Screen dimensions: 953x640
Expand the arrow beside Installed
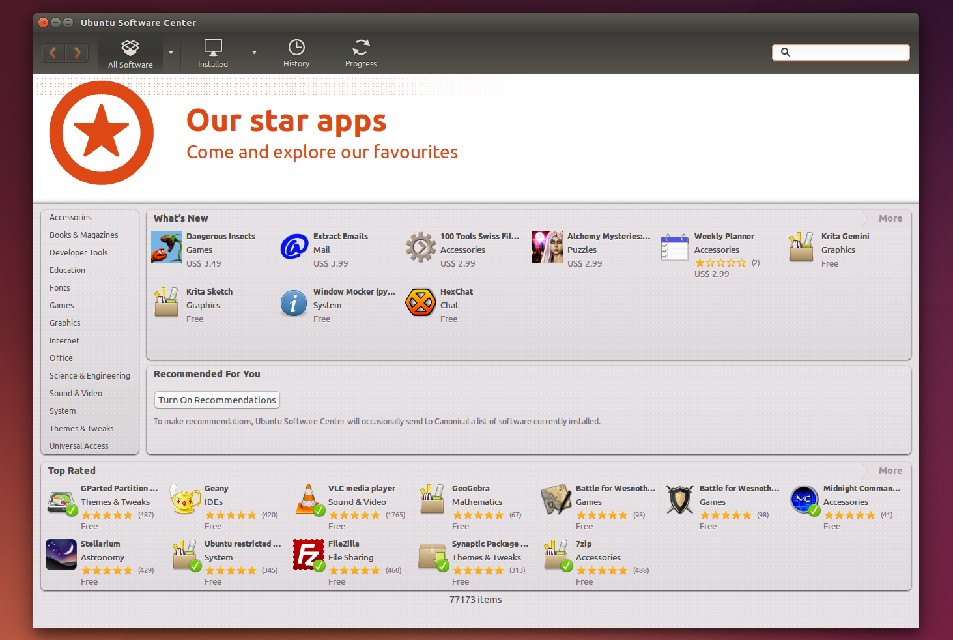pos(254,53)
